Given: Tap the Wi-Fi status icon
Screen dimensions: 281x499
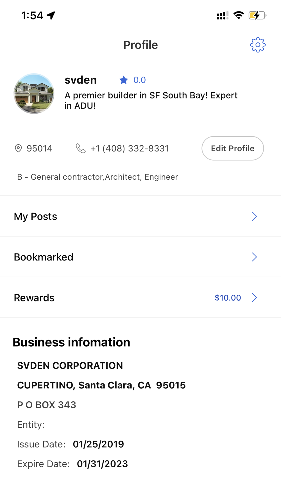Looking at the screenshot, I should pyautogui.click(x=239, y=15).
